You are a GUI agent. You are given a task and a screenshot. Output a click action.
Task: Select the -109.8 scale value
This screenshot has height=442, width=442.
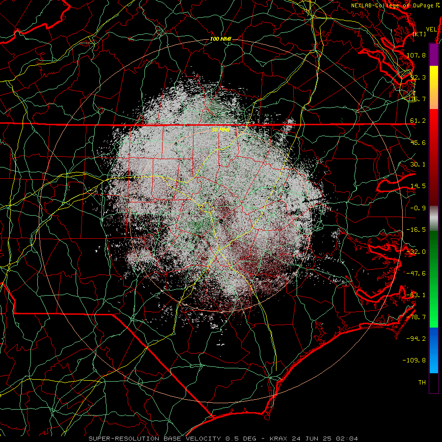click(414, 360)
